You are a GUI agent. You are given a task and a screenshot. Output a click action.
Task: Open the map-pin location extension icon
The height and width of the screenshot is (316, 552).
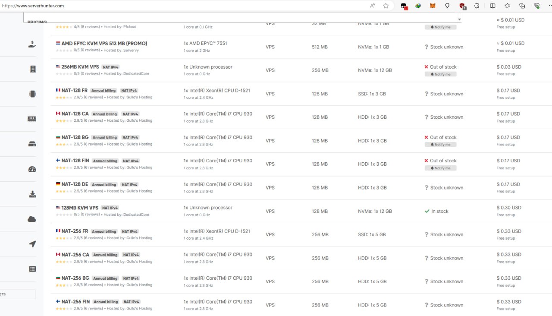pyautogui.click(x=447, y=6)
